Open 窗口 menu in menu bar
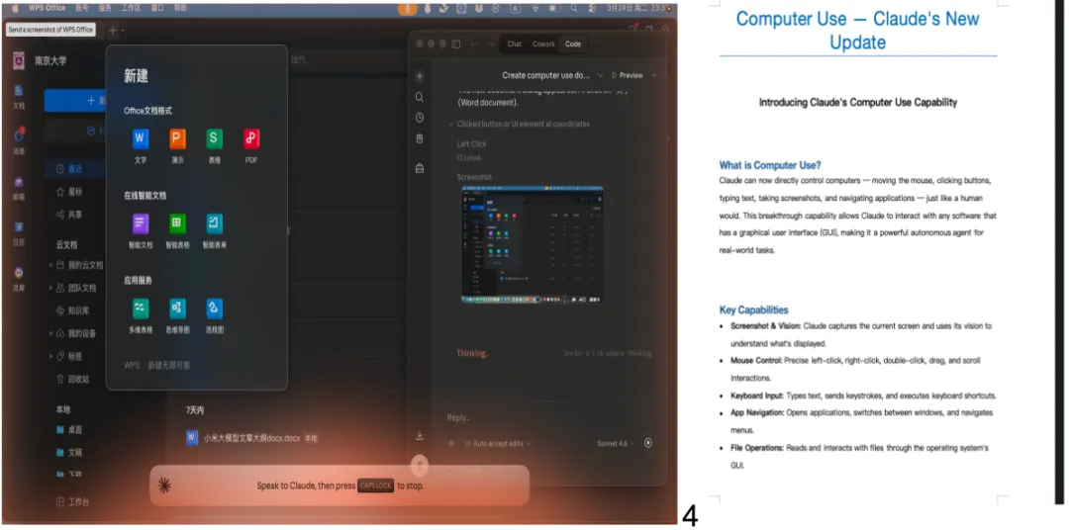Screen dimensions: 1069x530 pos(156,8)
